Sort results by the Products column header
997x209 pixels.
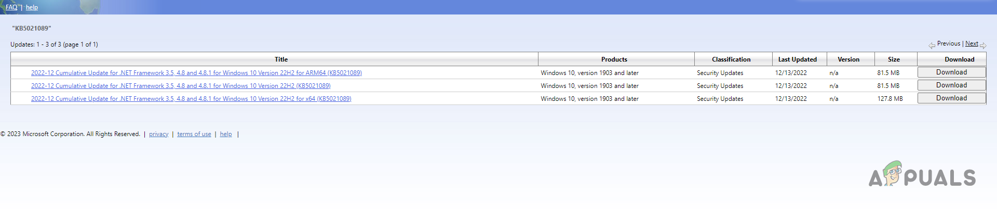click(614, 59)
